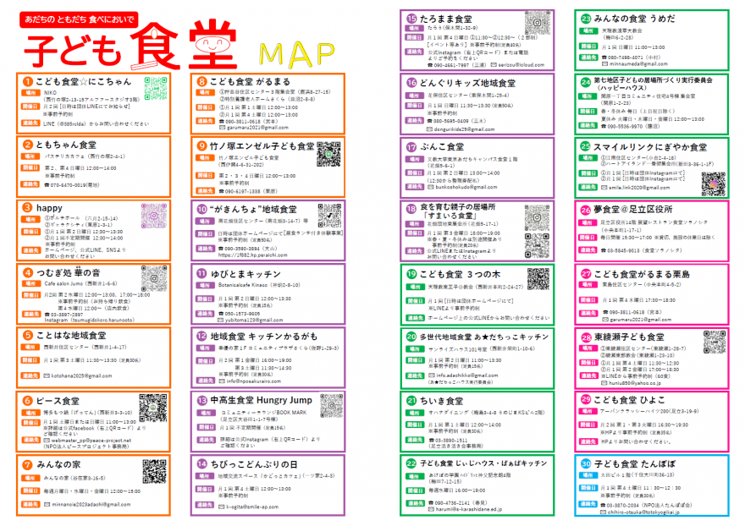Click the QR code in 竹ノ塚エンゼル子ども食堂 card
The width and height of the screenshot is (745, 526).
pyautogui.click(x=328, y=154)
